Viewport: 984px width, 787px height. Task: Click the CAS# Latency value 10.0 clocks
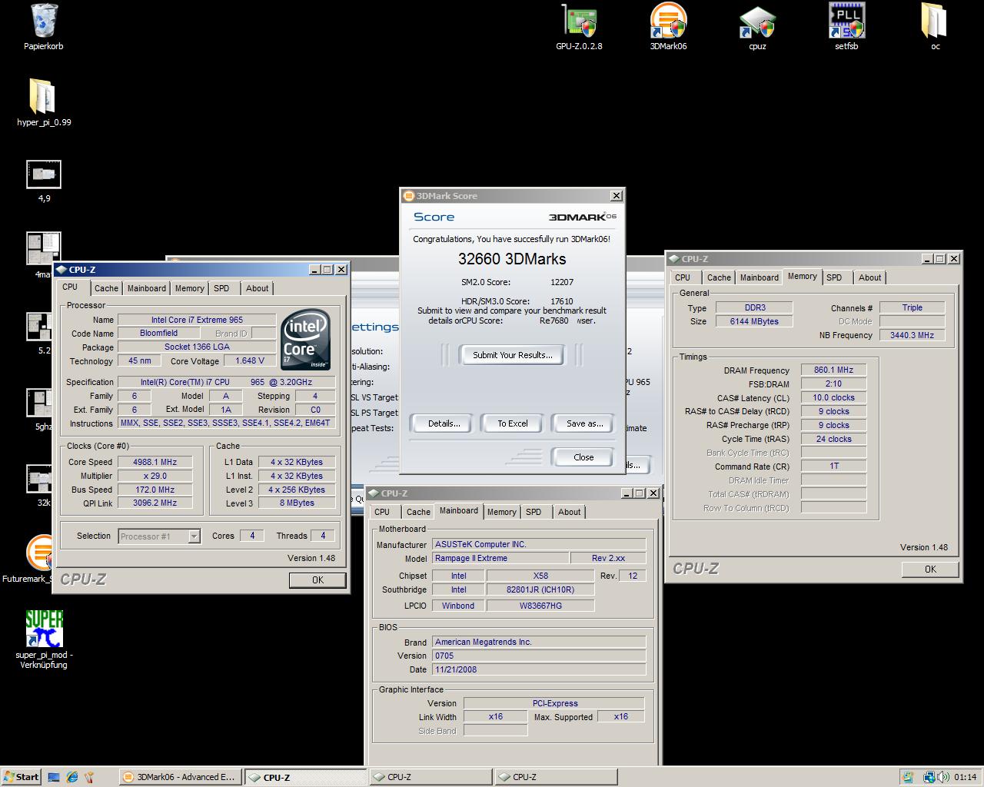coord(833,397)
